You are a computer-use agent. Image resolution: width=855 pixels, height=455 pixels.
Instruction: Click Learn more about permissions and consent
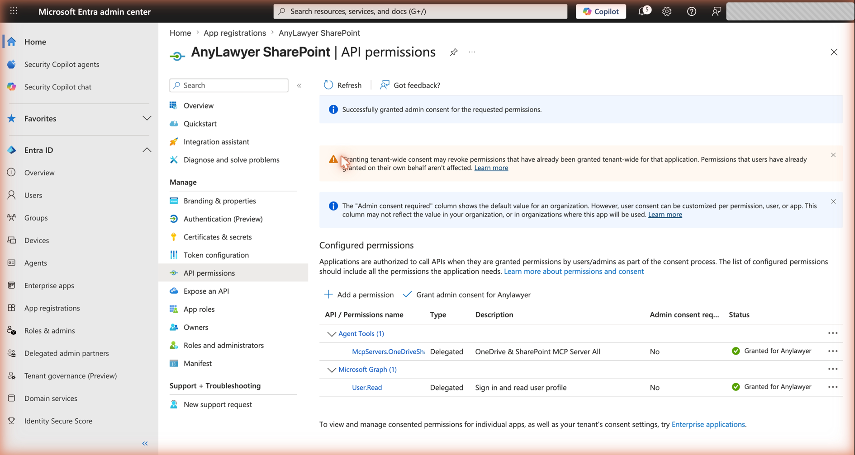click(x=574, y=271)
